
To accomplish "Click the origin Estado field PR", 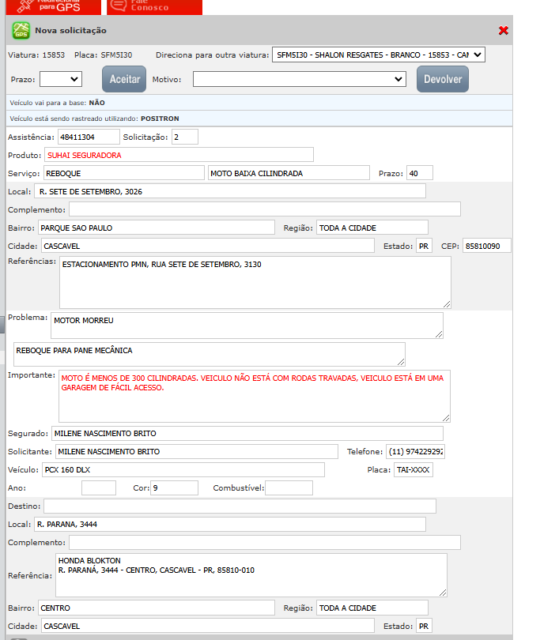I will pos(424,246).
